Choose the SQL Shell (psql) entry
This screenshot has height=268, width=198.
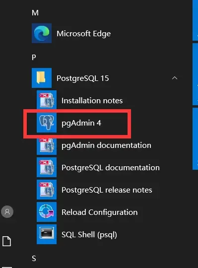(99, 234)
